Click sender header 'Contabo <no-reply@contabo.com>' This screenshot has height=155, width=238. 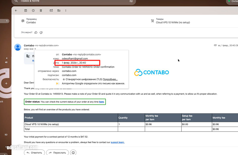point(41,45)
